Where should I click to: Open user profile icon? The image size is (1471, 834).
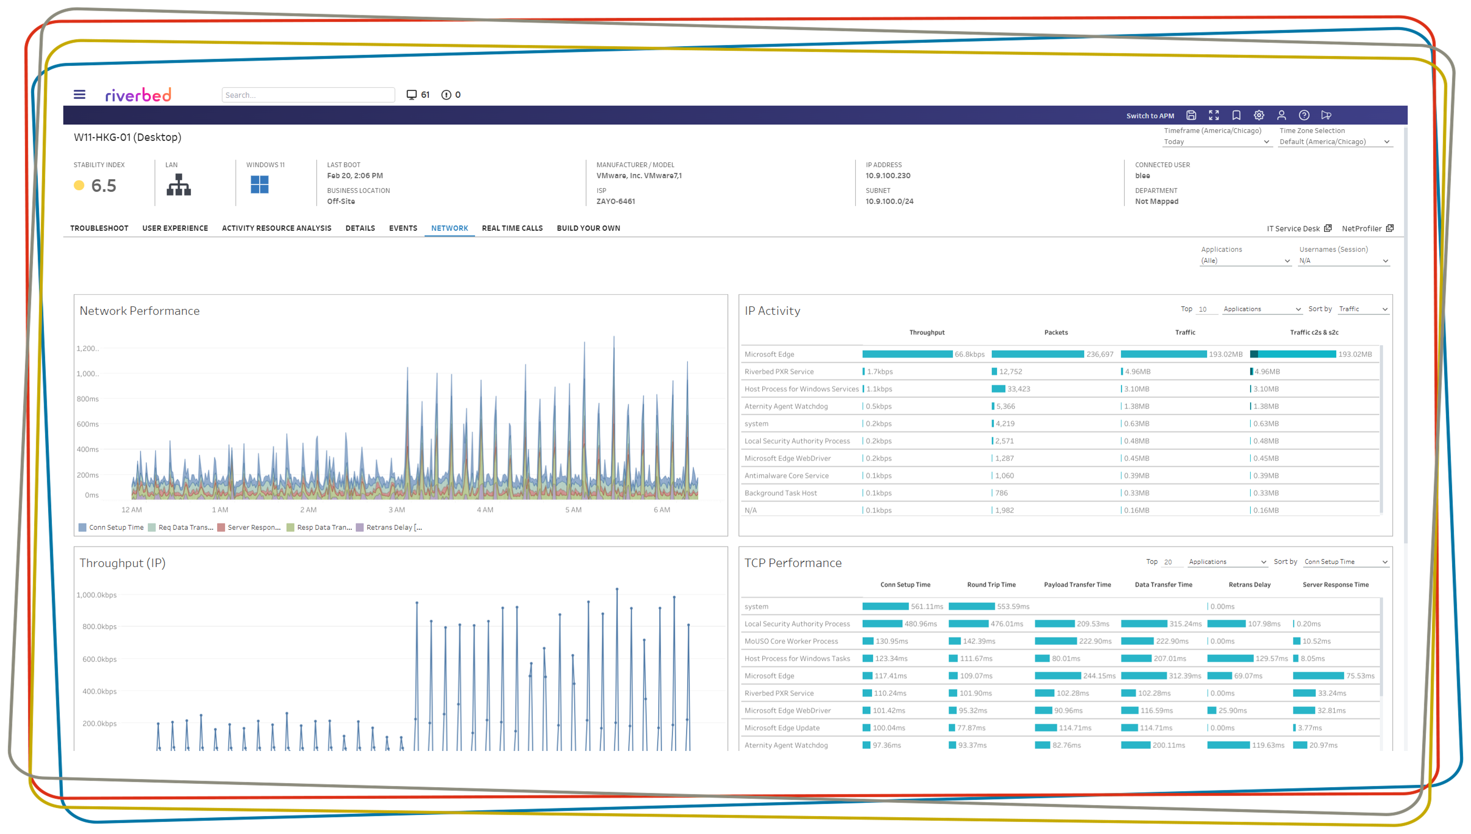(x=1281, y=115)
